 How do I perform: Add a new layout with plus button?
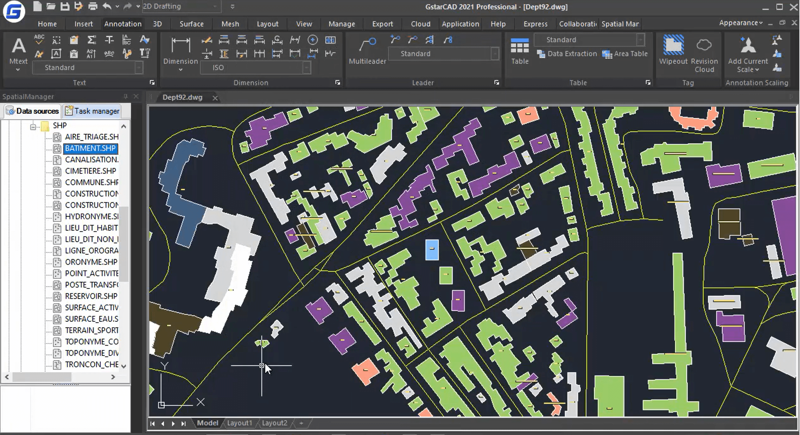coord(301,423)
